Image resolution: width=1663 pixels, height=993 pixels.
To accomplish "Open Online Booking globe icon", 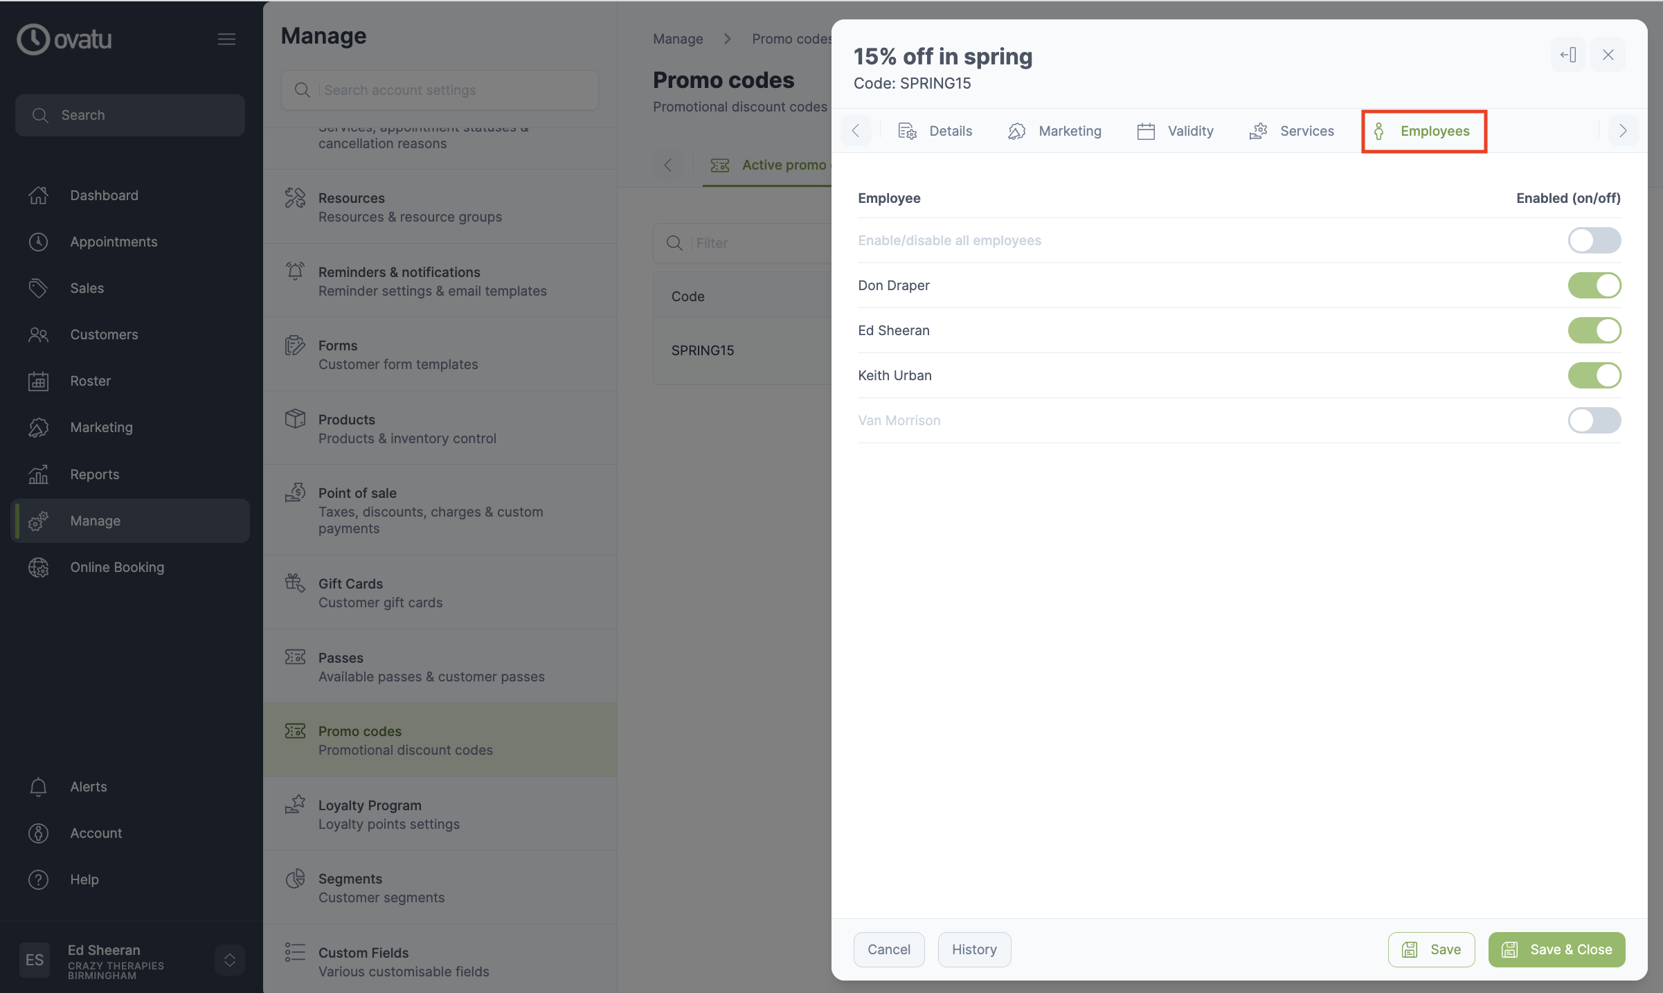I will tap(39, 567).
